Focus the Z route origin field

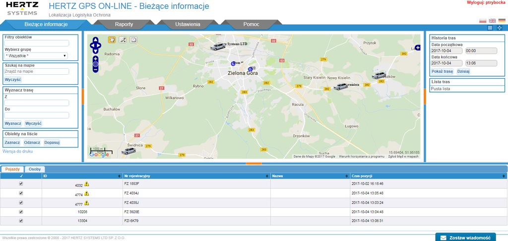tap(37, 103)
